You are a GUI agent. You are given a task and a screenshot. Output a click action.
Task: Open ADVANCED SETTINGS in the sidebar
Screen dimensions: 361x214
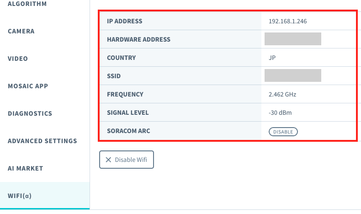coord(42,141)
